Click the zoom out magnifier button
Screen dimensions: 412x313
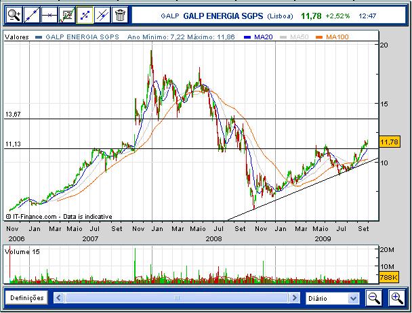tap(374, 298)
